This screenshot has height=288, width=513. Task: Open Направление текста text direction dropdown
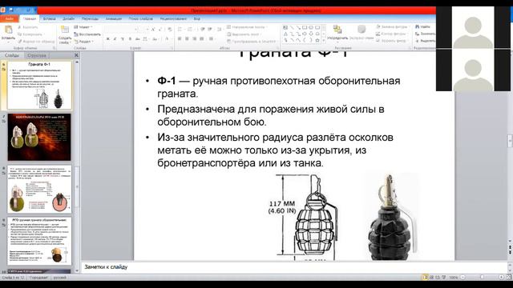click(x=247, y=27)
